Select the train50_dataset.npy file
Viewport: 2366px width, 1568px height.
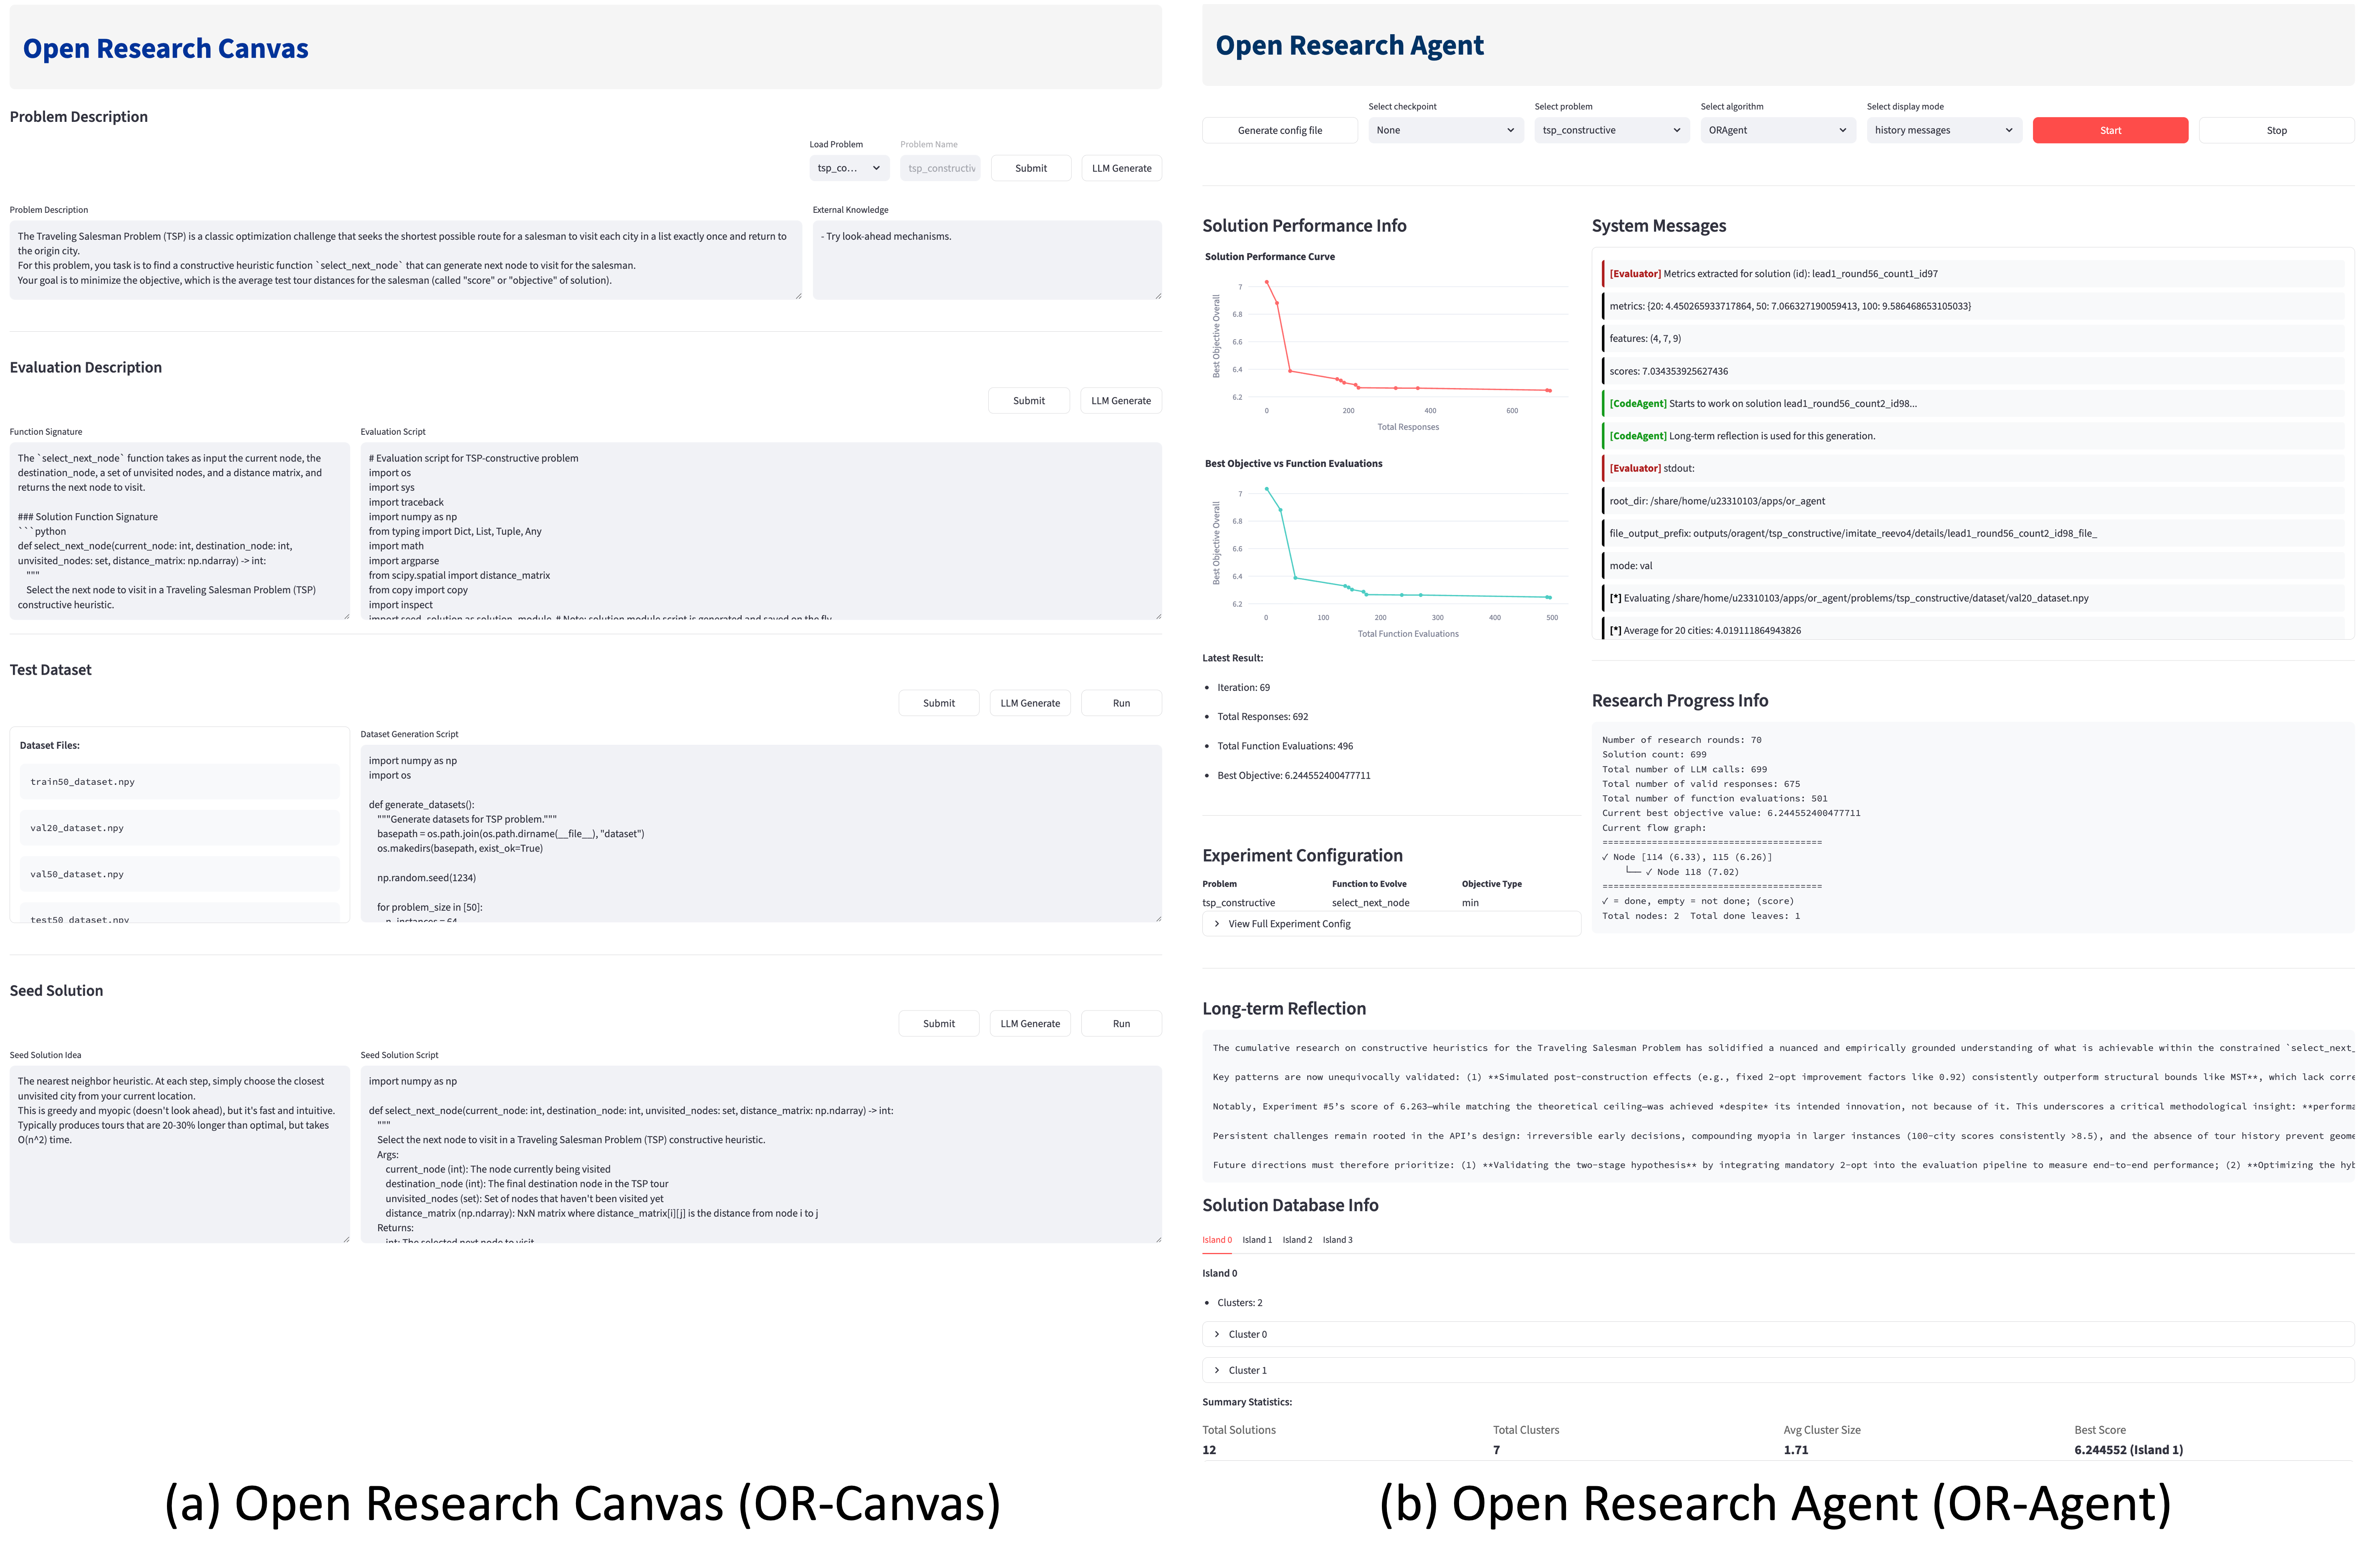[179, 781]
